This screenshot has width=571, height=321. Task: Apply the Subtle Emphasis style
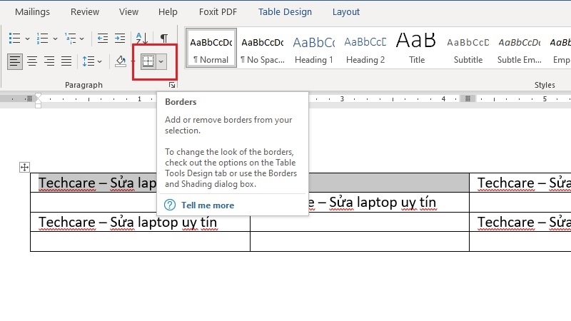pos(520,48)
